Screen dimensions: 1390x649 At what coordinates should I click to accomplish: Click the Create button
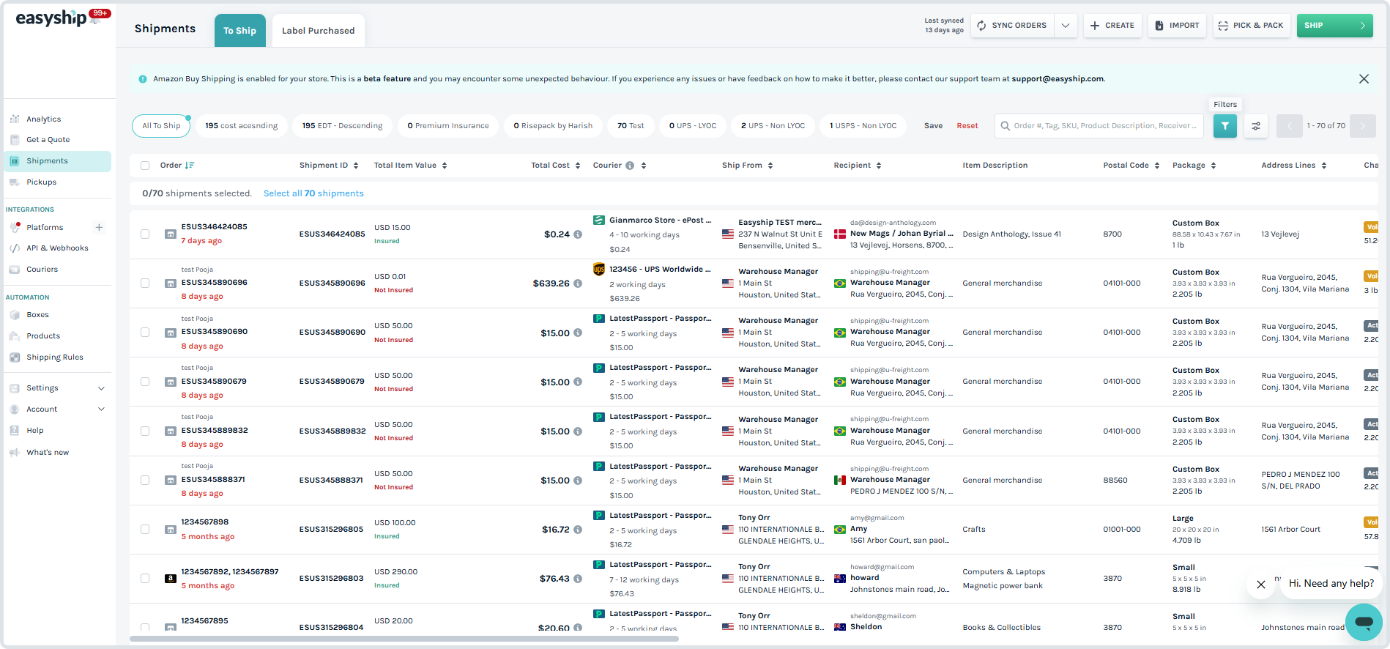pos(1112,26)
